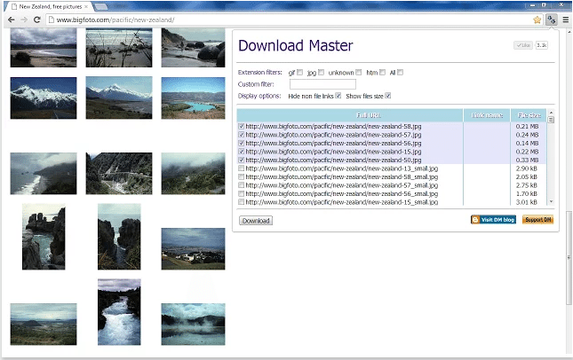Open the winding gorge road thumbnail
The image size is (573, 360).
(x=119, y=173)
